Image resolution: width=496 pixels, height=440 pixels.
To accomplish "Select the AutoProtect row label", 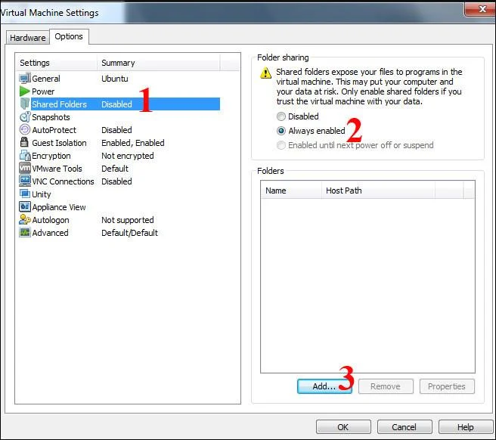I will click(54, 130).
